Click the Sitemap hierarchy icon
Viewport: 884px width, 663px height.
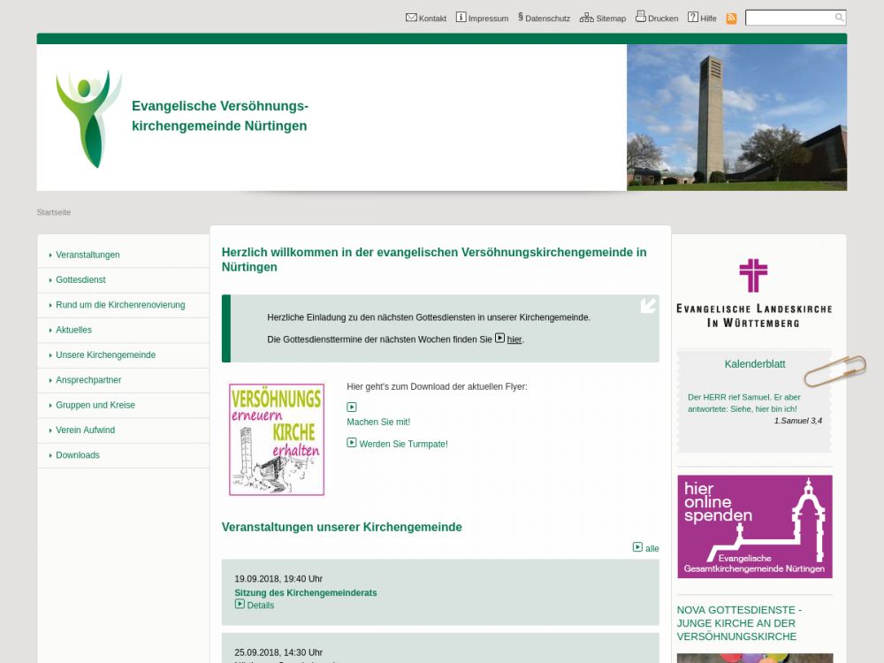click(x=586, y=18)
